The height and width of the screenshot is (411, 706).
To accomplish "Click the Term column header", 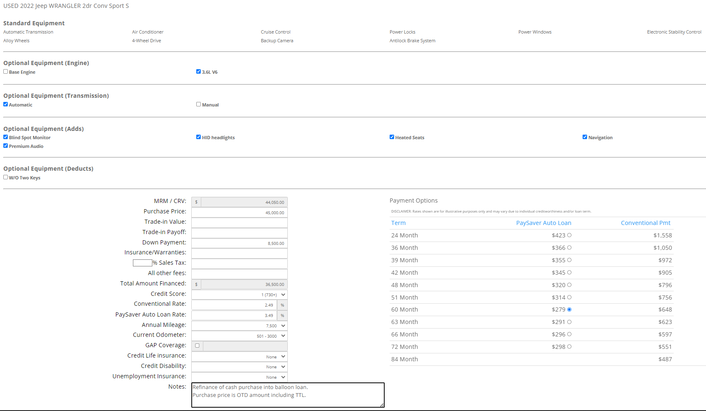I will pos(398,223).
